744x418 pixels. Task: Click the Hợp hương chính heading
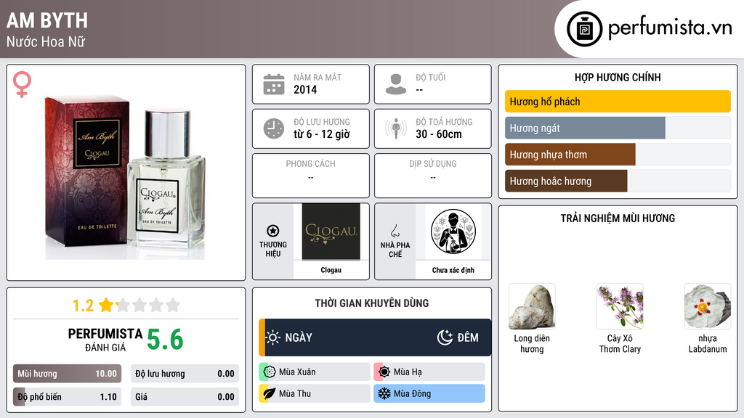pyautogui.click(x=618, y=77)
